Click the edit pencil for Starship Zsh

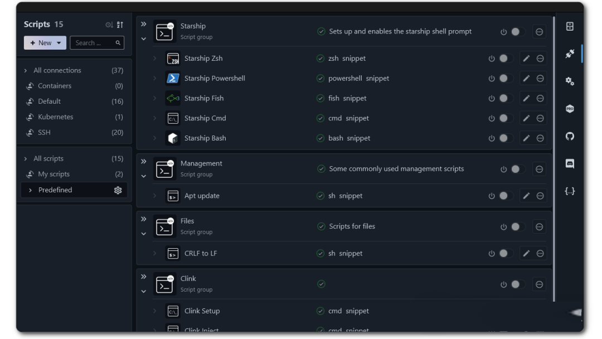[526, 59]
